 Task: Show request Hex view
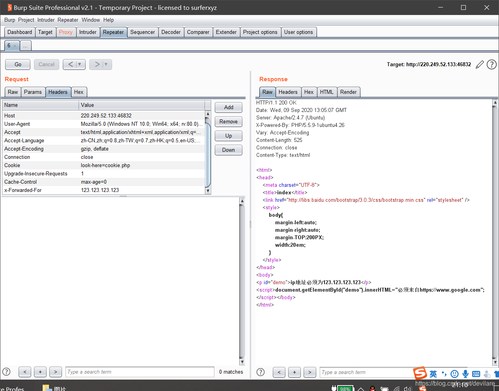[79, 92]
